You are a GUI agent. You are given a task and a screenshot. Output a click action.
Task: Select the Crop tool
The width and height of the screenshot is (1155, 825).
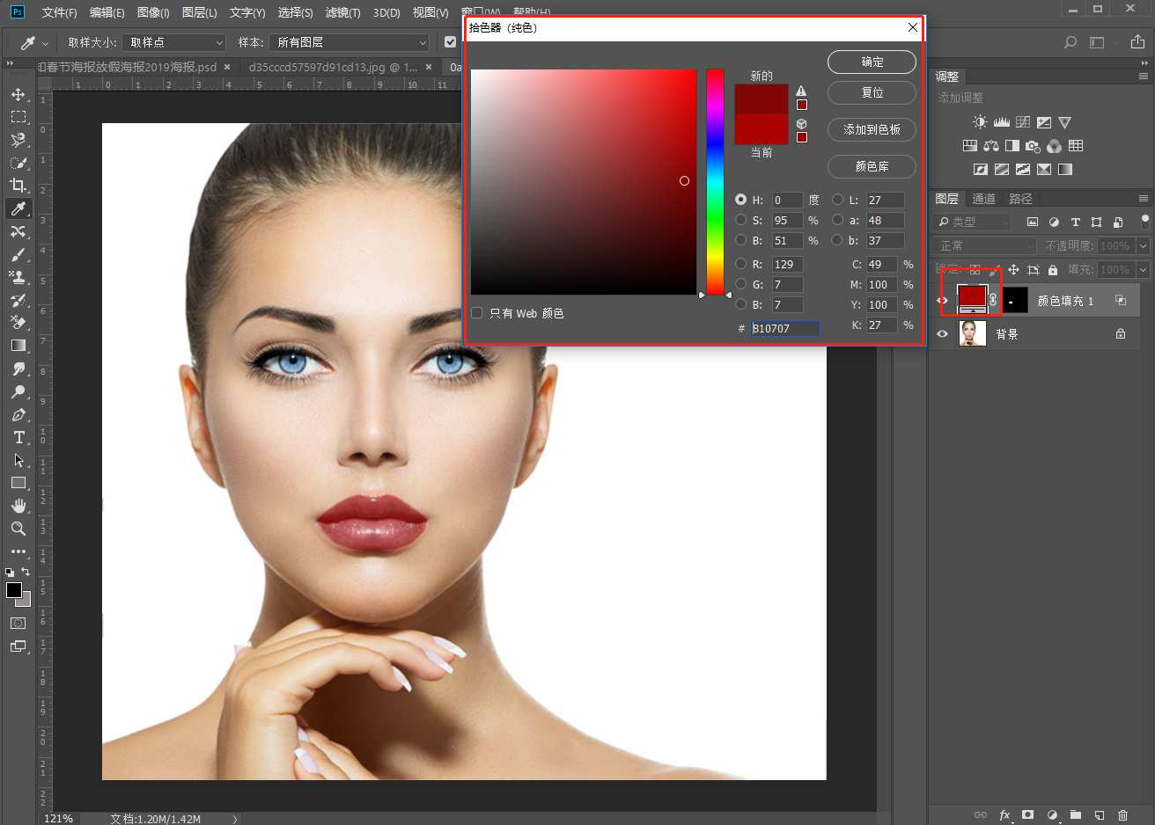18,186
